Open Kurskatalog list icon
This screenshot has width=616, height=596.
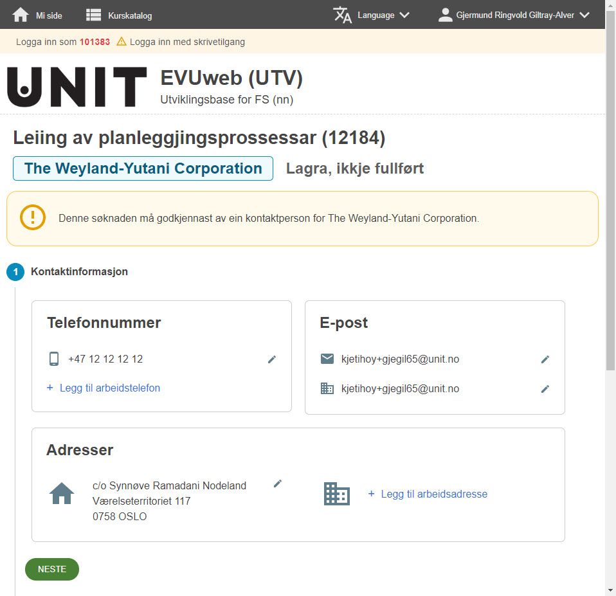coord(93,15)
